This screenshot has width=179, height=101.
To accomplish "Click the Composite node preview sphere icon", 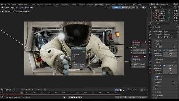I will tap(145, 42).
